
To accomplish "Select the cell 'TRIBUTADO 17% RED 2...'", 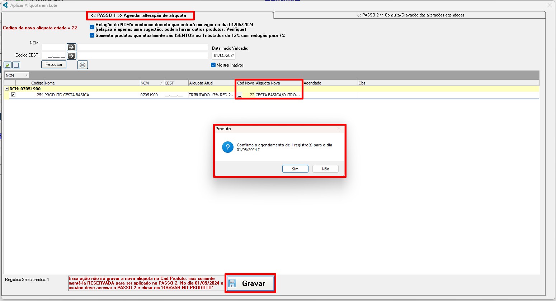I will pyautogui.click(x=212, y=95).
